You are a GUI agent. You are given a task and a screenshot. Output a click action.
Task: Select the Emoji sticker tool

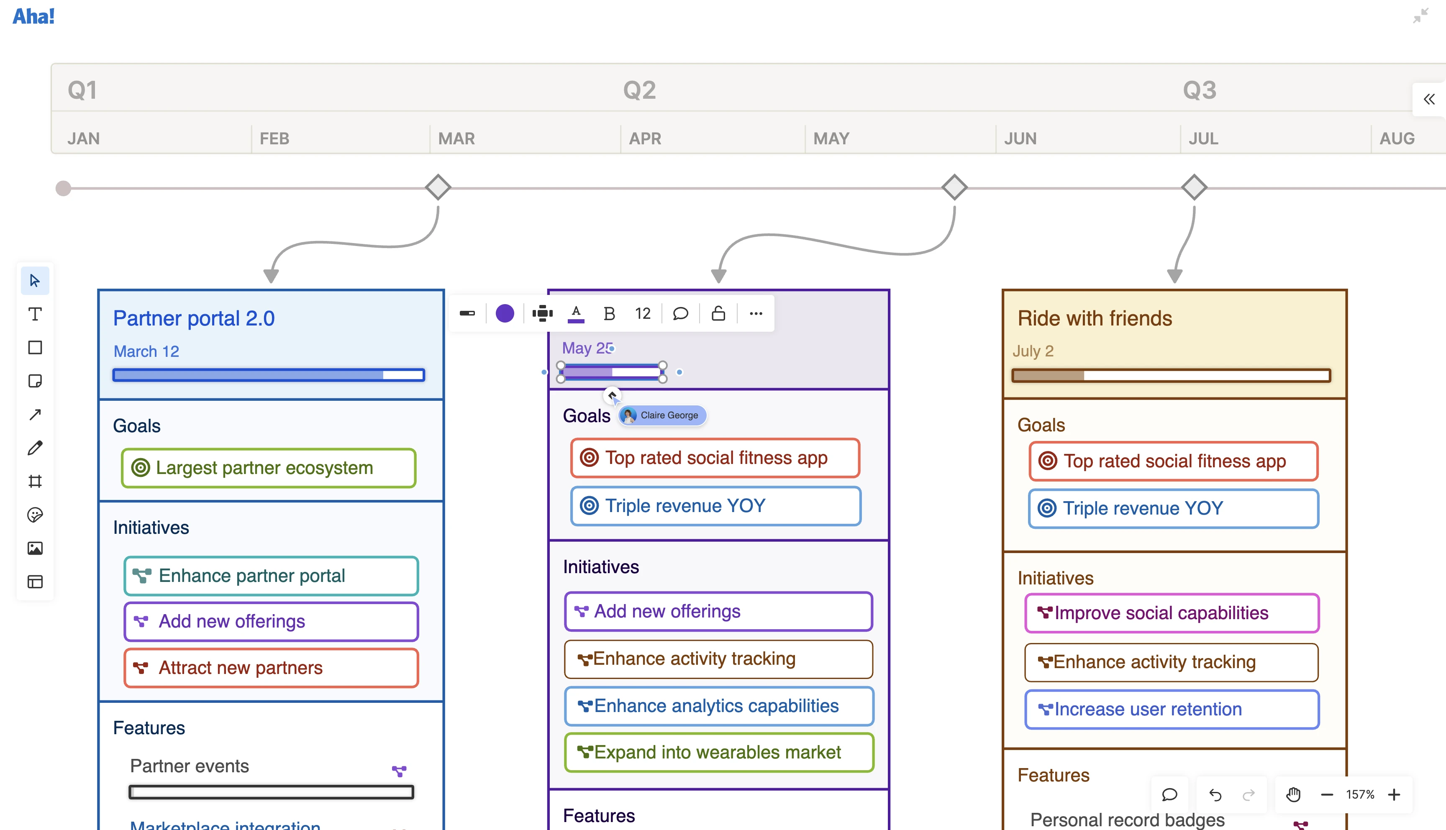(35, 515)
